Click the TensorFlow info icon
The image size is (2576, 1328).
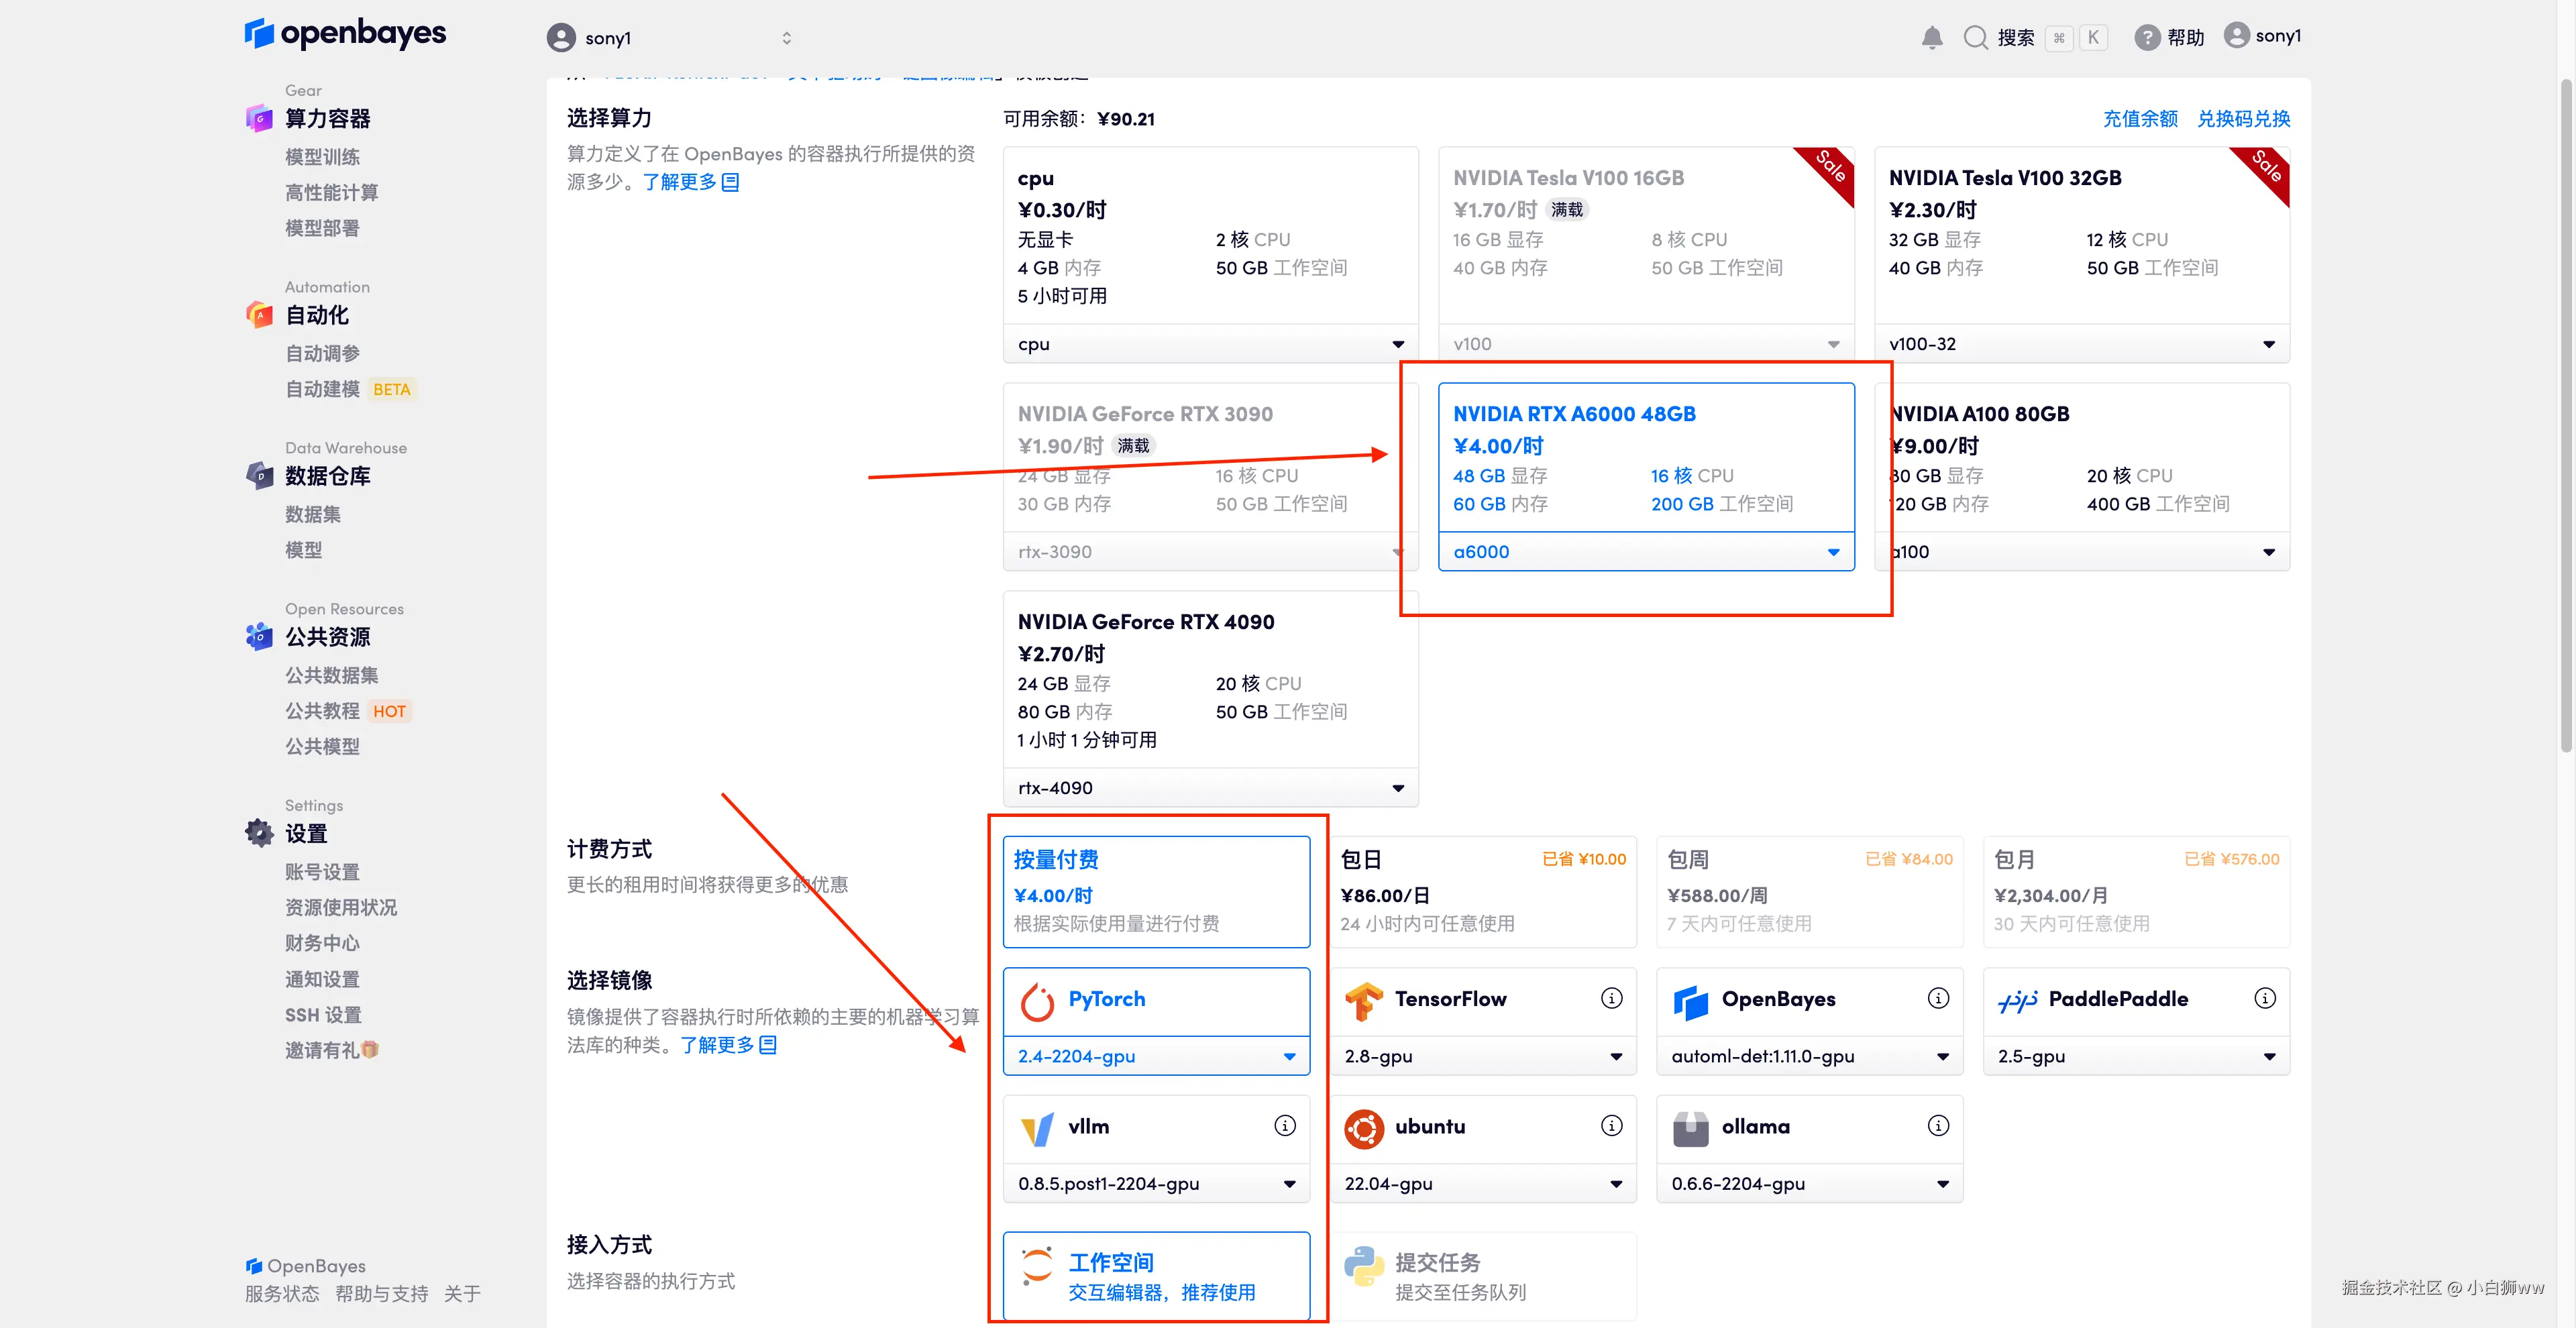(x=1611, y=998)
